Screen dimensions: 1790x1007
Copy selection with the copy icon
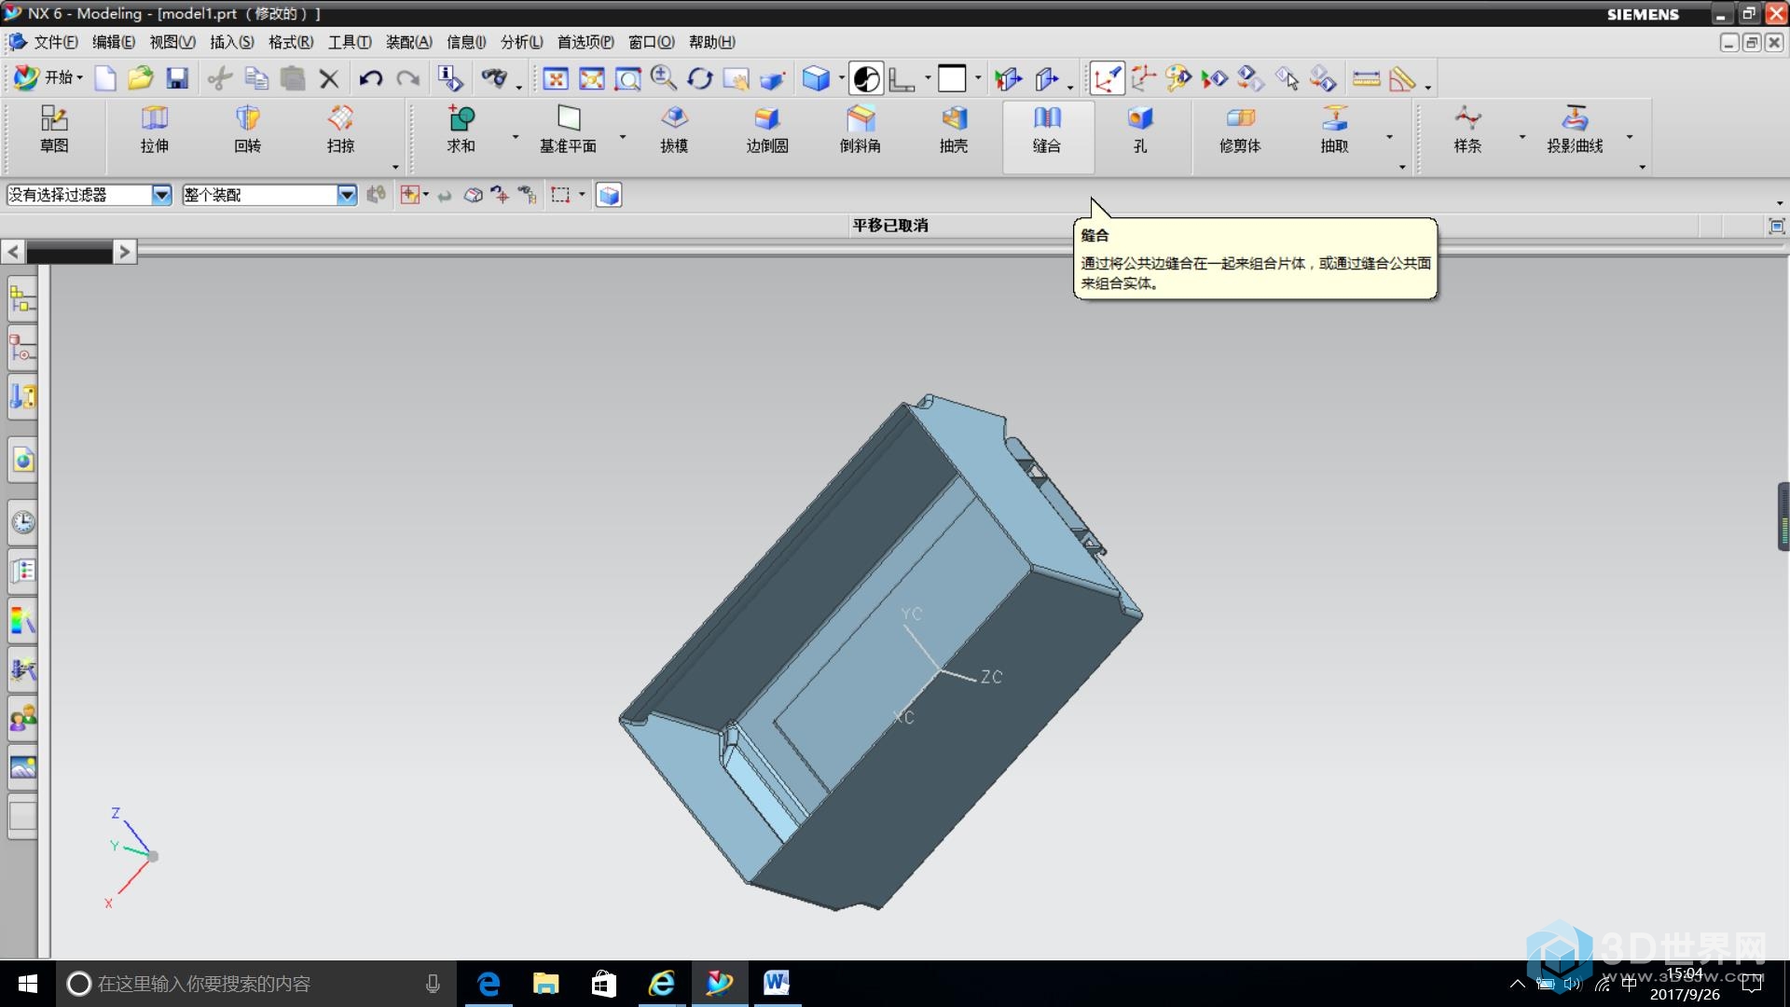(x=256, y=78)
